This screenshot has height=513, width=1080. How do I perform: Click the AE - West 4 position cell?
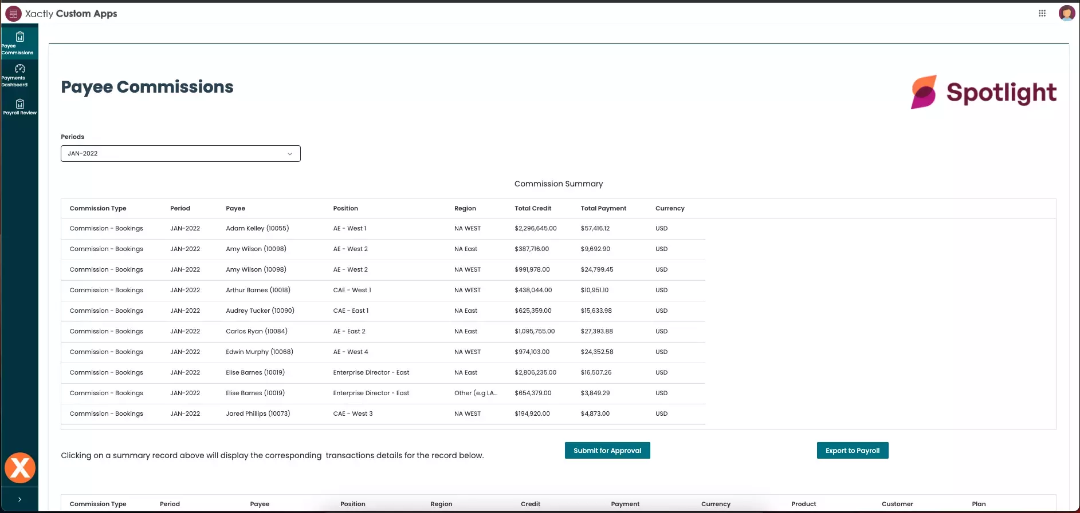click(351, 352)
